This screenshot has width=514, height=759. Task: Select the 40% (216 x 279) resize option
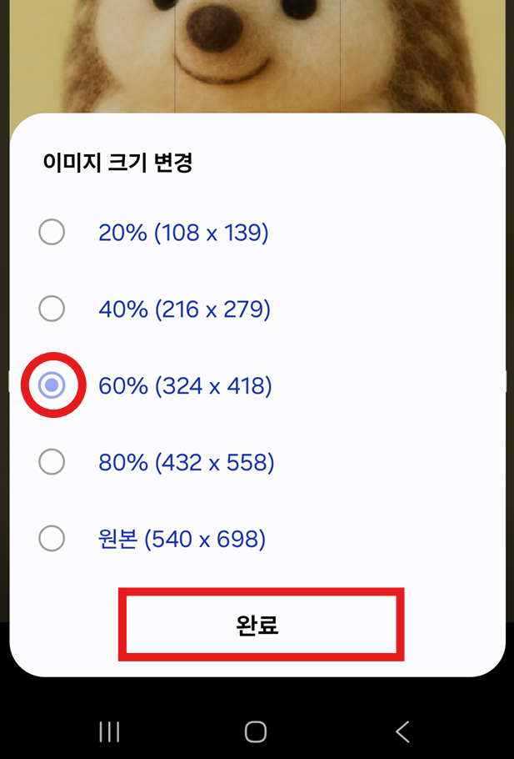pyautogui.click(x=52, y=309)
